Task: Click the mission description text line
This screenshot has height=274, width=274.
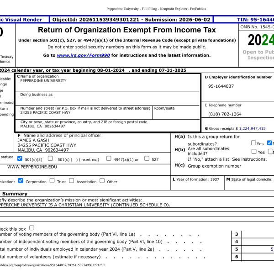Action: pos(85,205)
